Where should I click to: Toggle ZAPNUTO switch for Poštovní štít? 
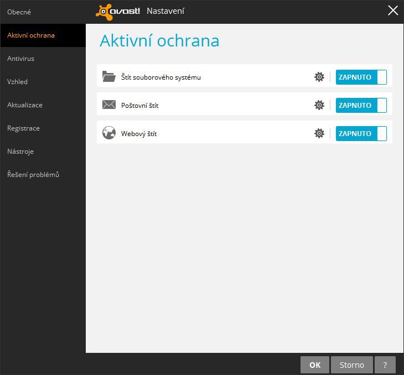tap(361, 105)
